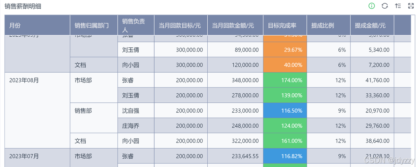Select the 2023年08月 month cell

(37, 110)
